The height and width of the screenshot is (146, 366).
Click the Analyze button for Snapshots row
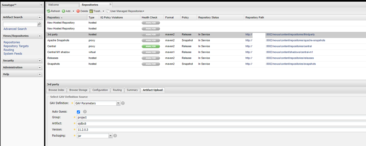150,64
